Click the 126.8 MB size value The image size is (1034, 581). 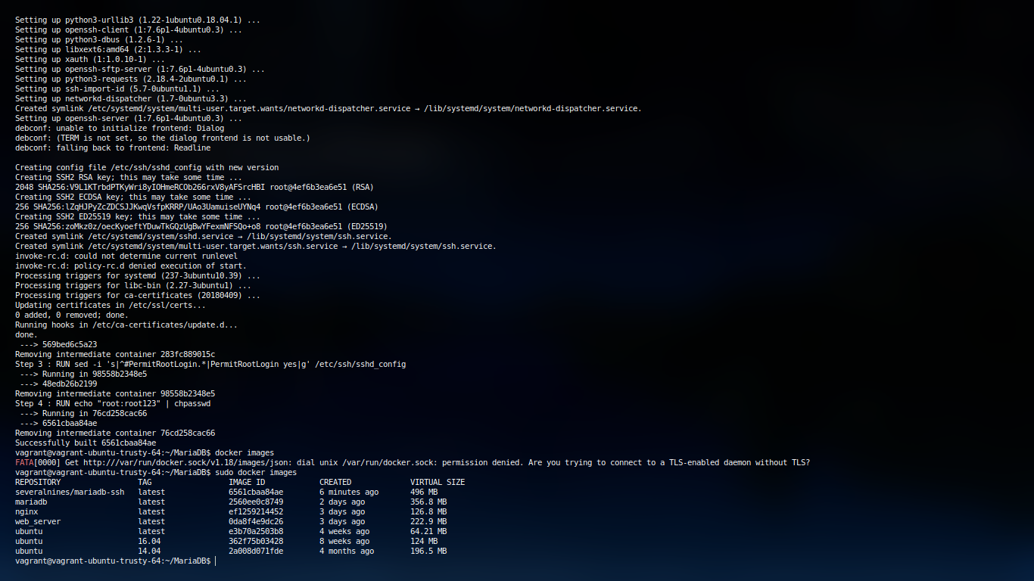428,512
